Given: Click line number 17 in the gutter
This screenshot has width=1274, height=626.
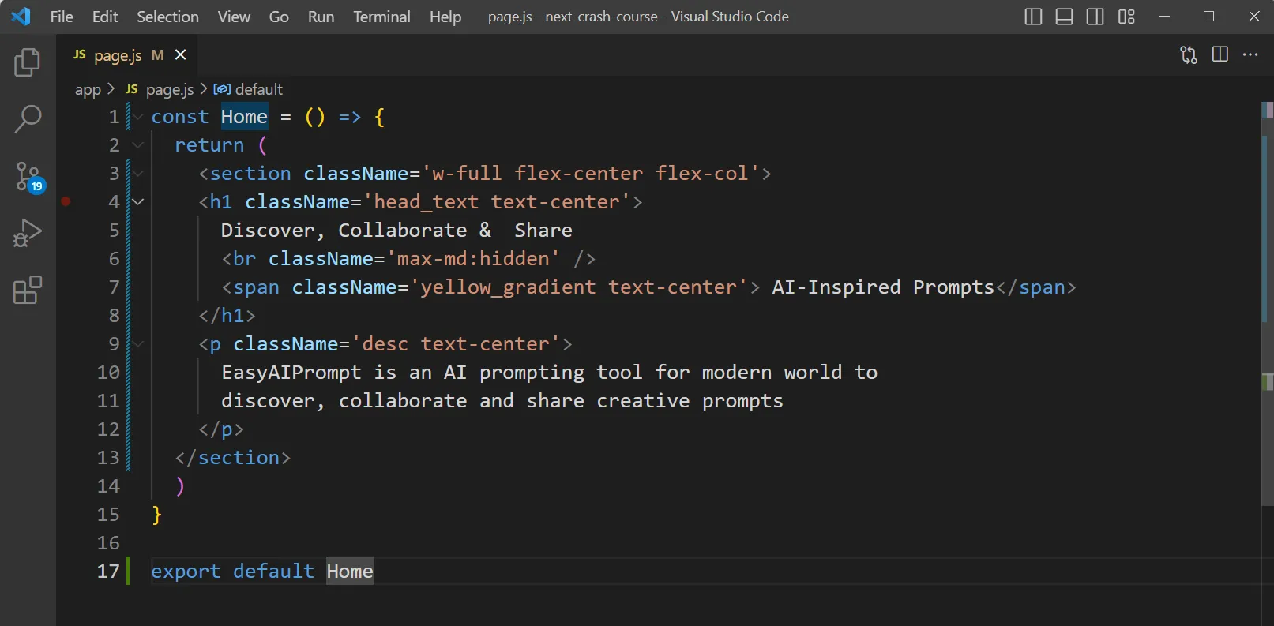Looking at the screenshot, I should pos(108,571).
